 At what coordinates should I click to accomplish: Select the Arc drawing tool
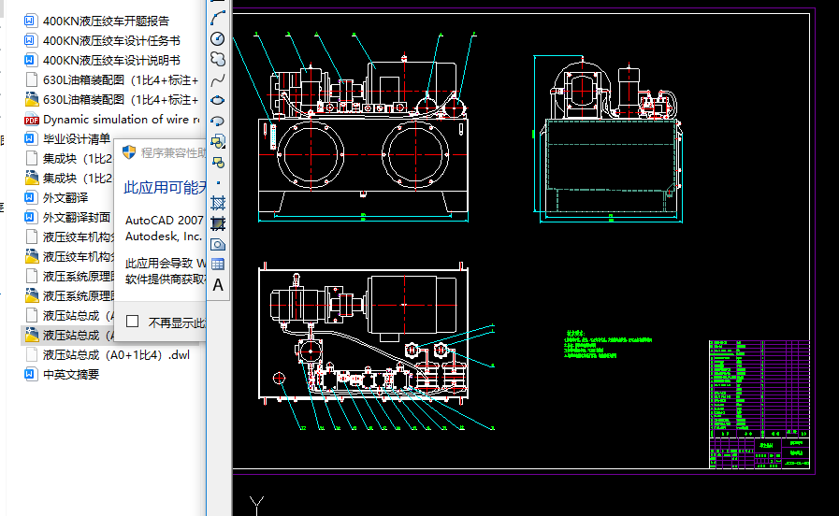point(218,17)
